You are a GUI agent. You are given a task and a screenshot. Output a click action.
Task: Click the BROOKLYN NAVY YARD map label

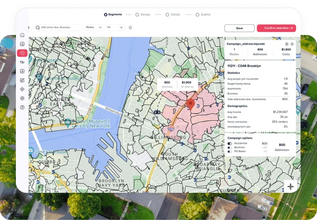111,183
